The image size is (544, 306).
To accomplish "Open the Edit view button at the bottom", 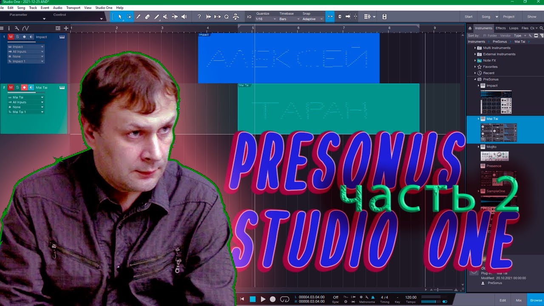I will click(x=502, y=300).
